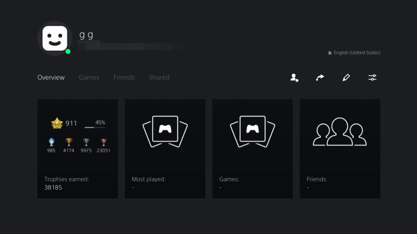417x234 pixels.
Task: Click the platinum count 985
Action: click(x=51, y=150)
